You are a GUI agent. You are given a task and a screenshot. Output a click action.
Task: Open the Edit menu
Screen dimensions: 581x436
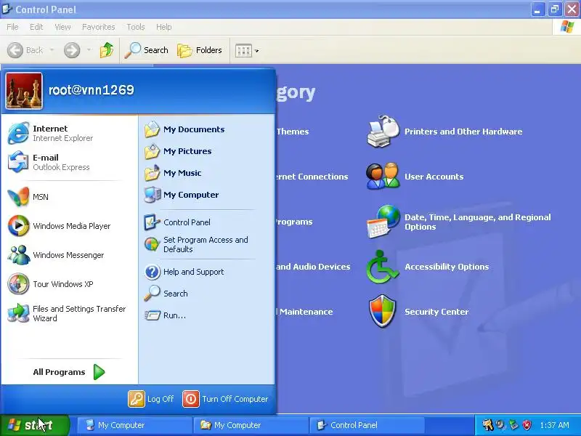click(36, 27)
